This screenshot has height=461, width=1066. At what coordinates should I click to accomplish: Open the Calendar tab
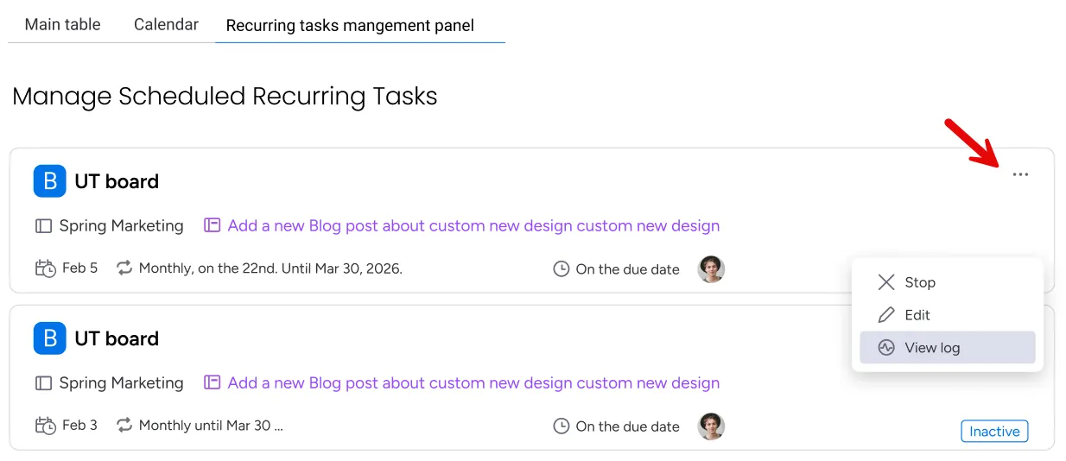[x=166, y=24]
